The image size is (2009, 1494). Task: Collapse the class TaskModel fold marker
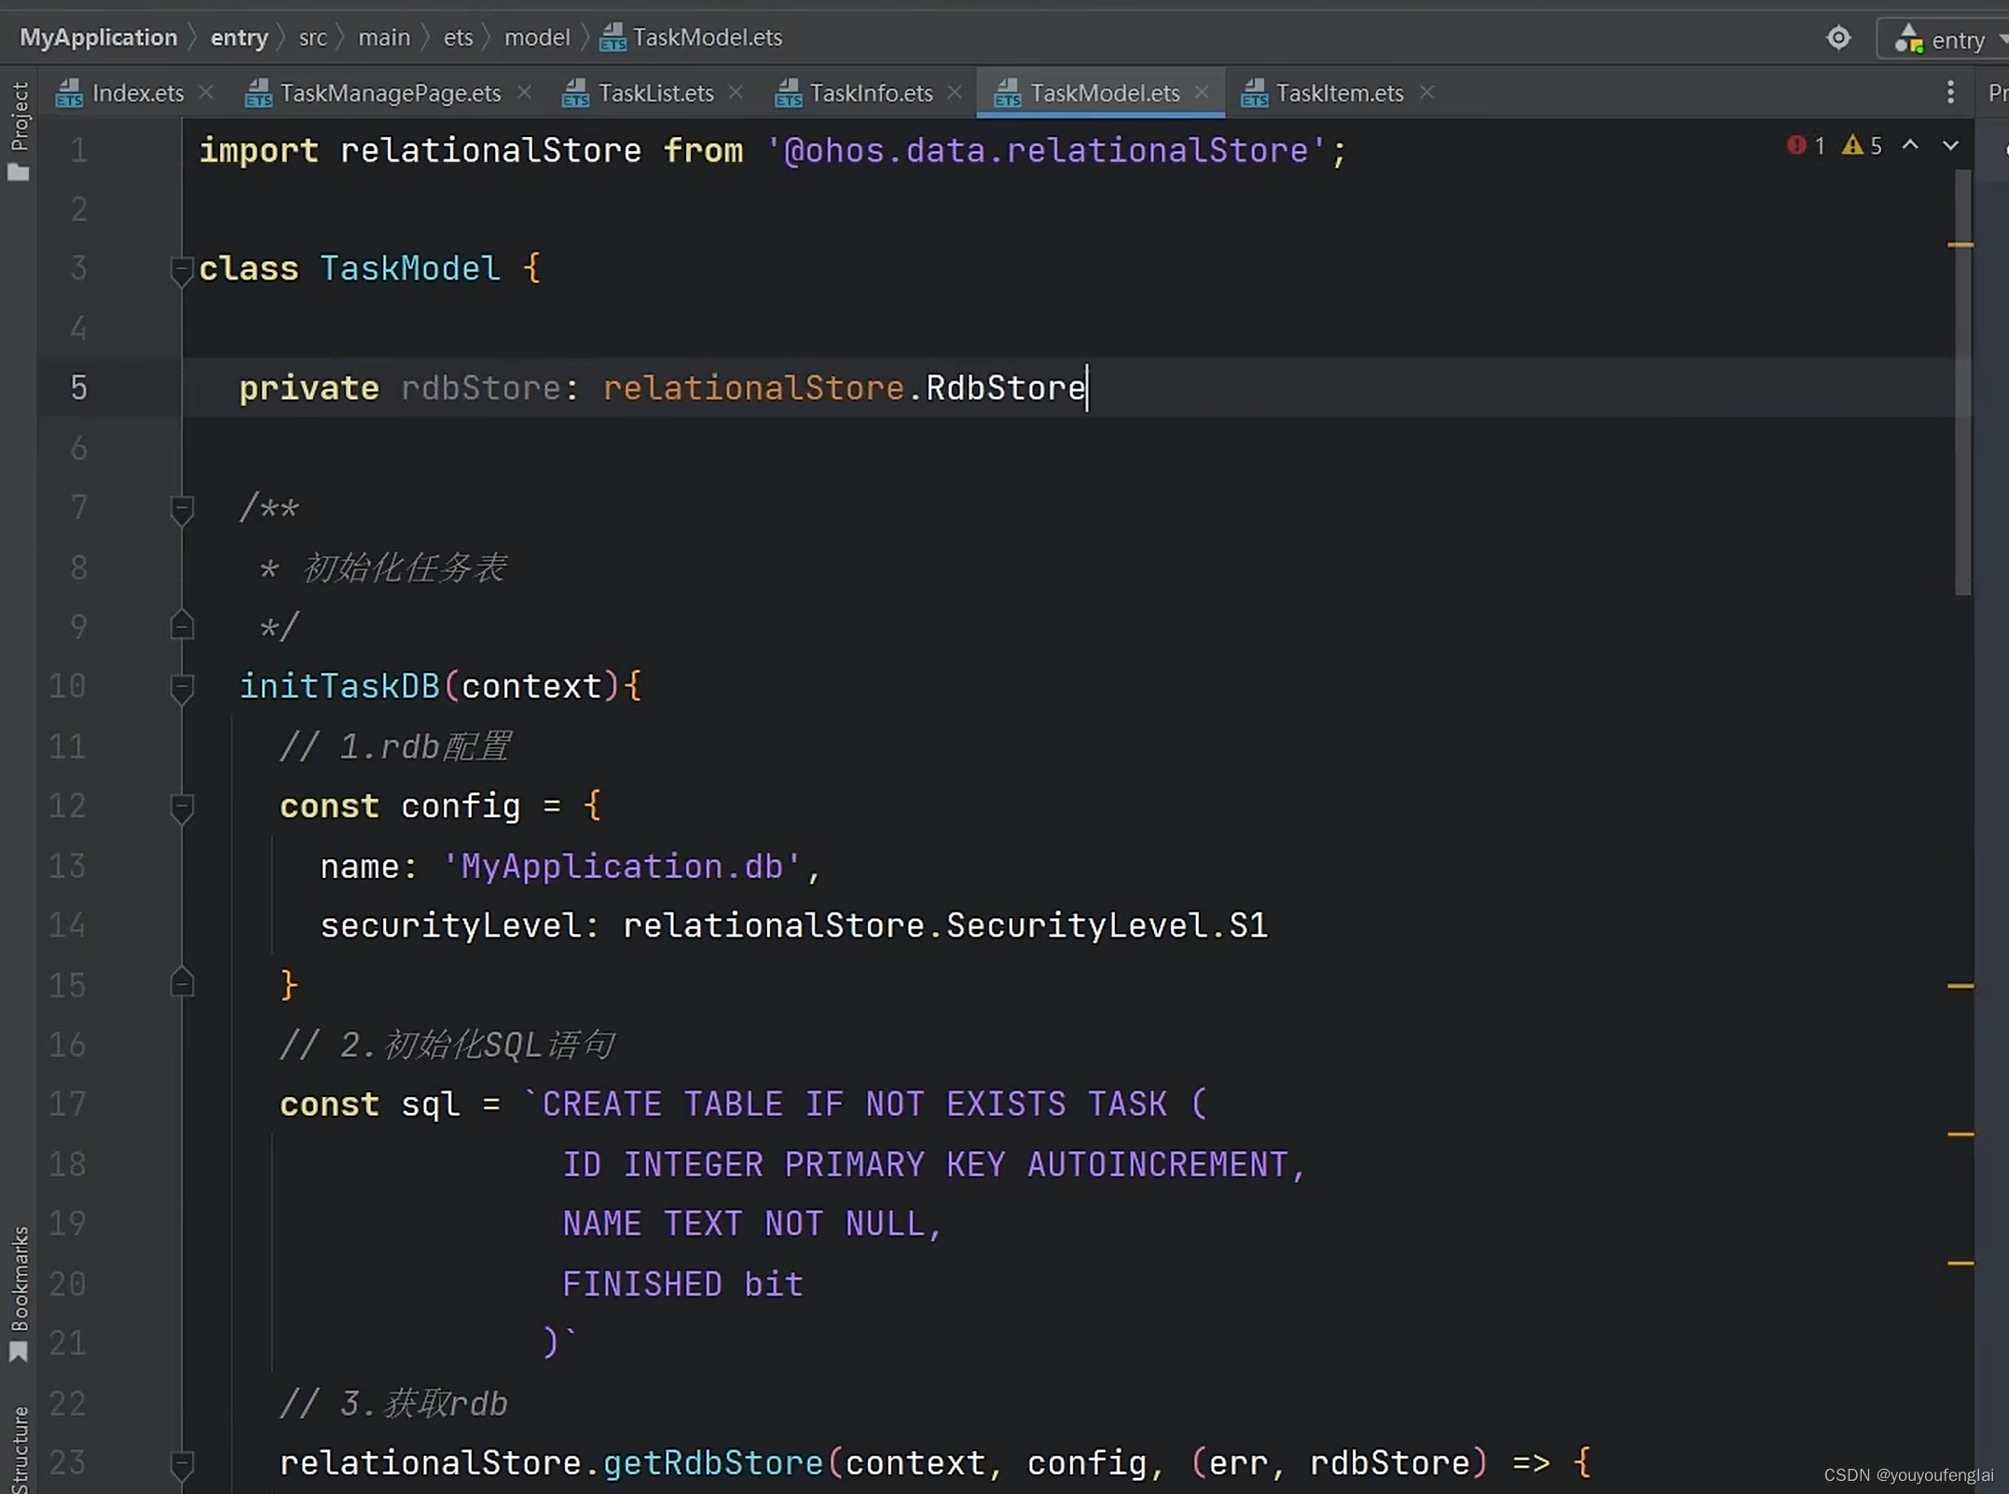(182, 269)
